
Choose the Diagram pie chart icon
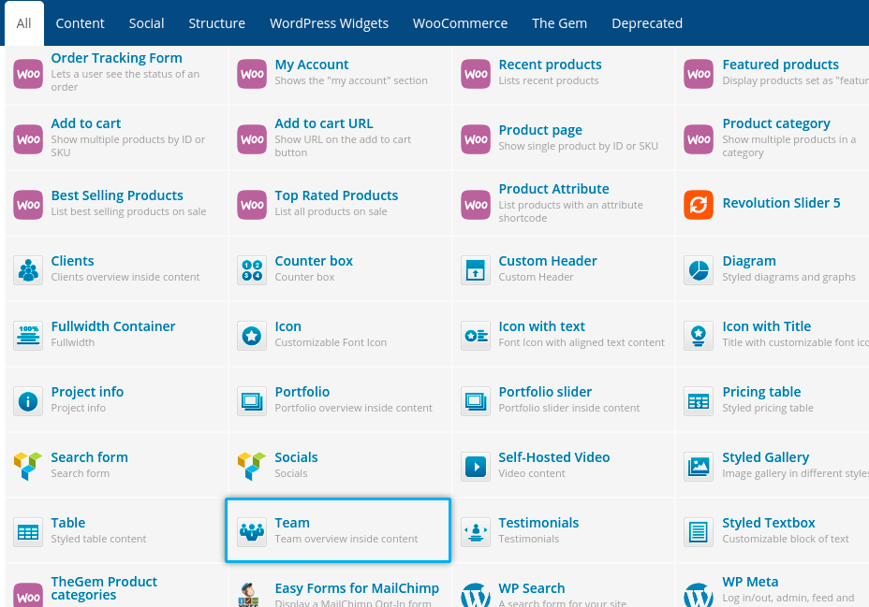coord(699,269)
